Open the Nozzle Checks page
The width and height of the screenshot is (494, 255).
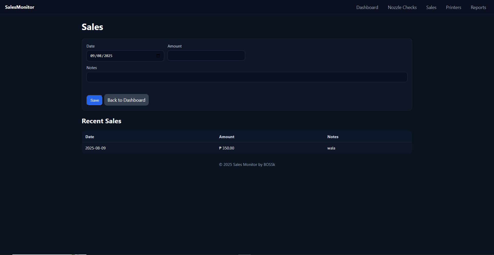[402, 7]
